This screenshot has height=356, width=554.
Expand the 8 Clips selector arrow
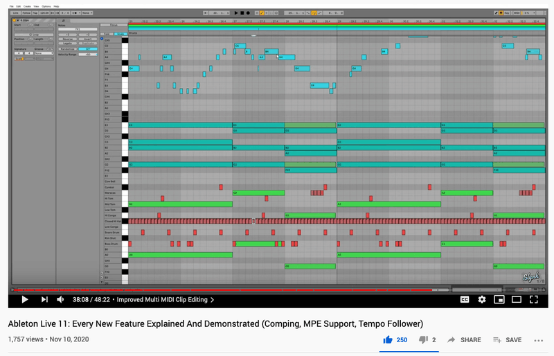coord(18,21)
